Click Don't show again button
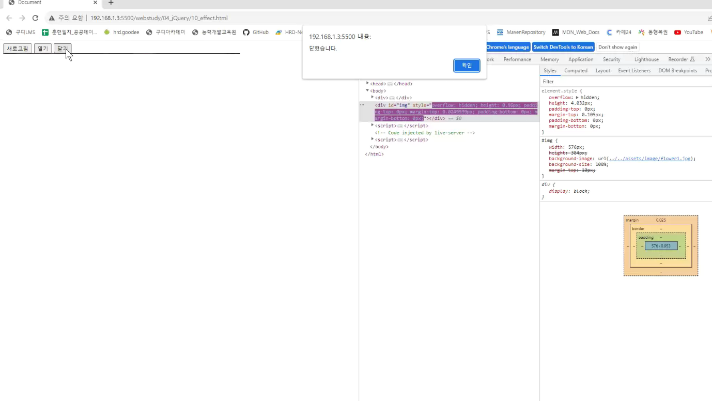The image size is (712, 401). point(617,47)
